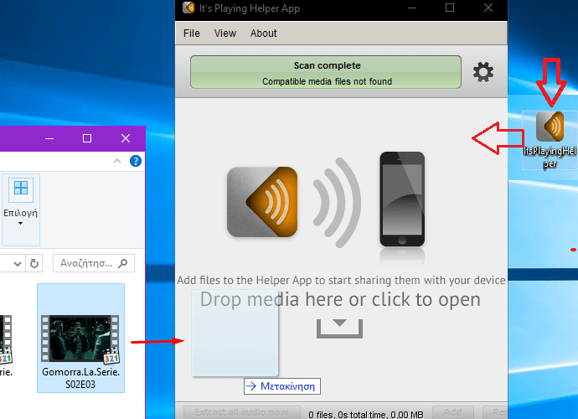Open the View menu in Helper App
This screenshot has height=419, width=578.
tap(224, 34)
